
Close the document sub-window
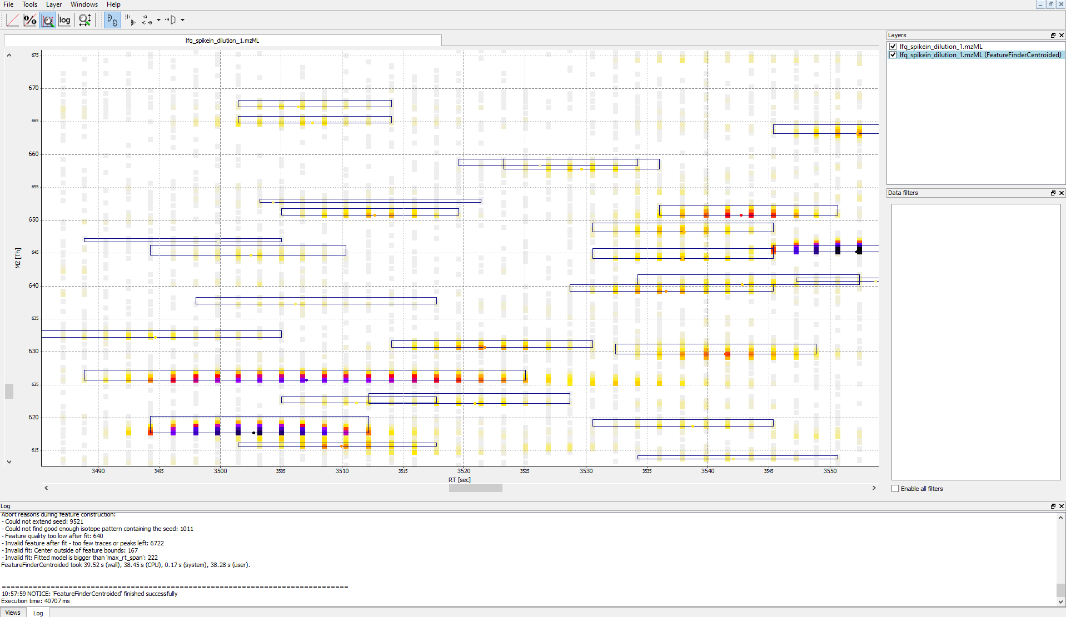[x=1060, y=4]
